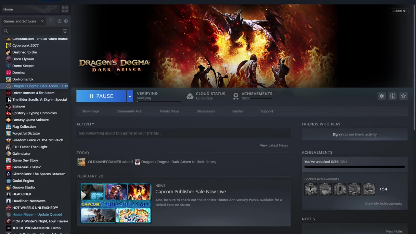416x234 pixels.
Task: Click the Elsinore game icon
Action: (x=8, y=106)
